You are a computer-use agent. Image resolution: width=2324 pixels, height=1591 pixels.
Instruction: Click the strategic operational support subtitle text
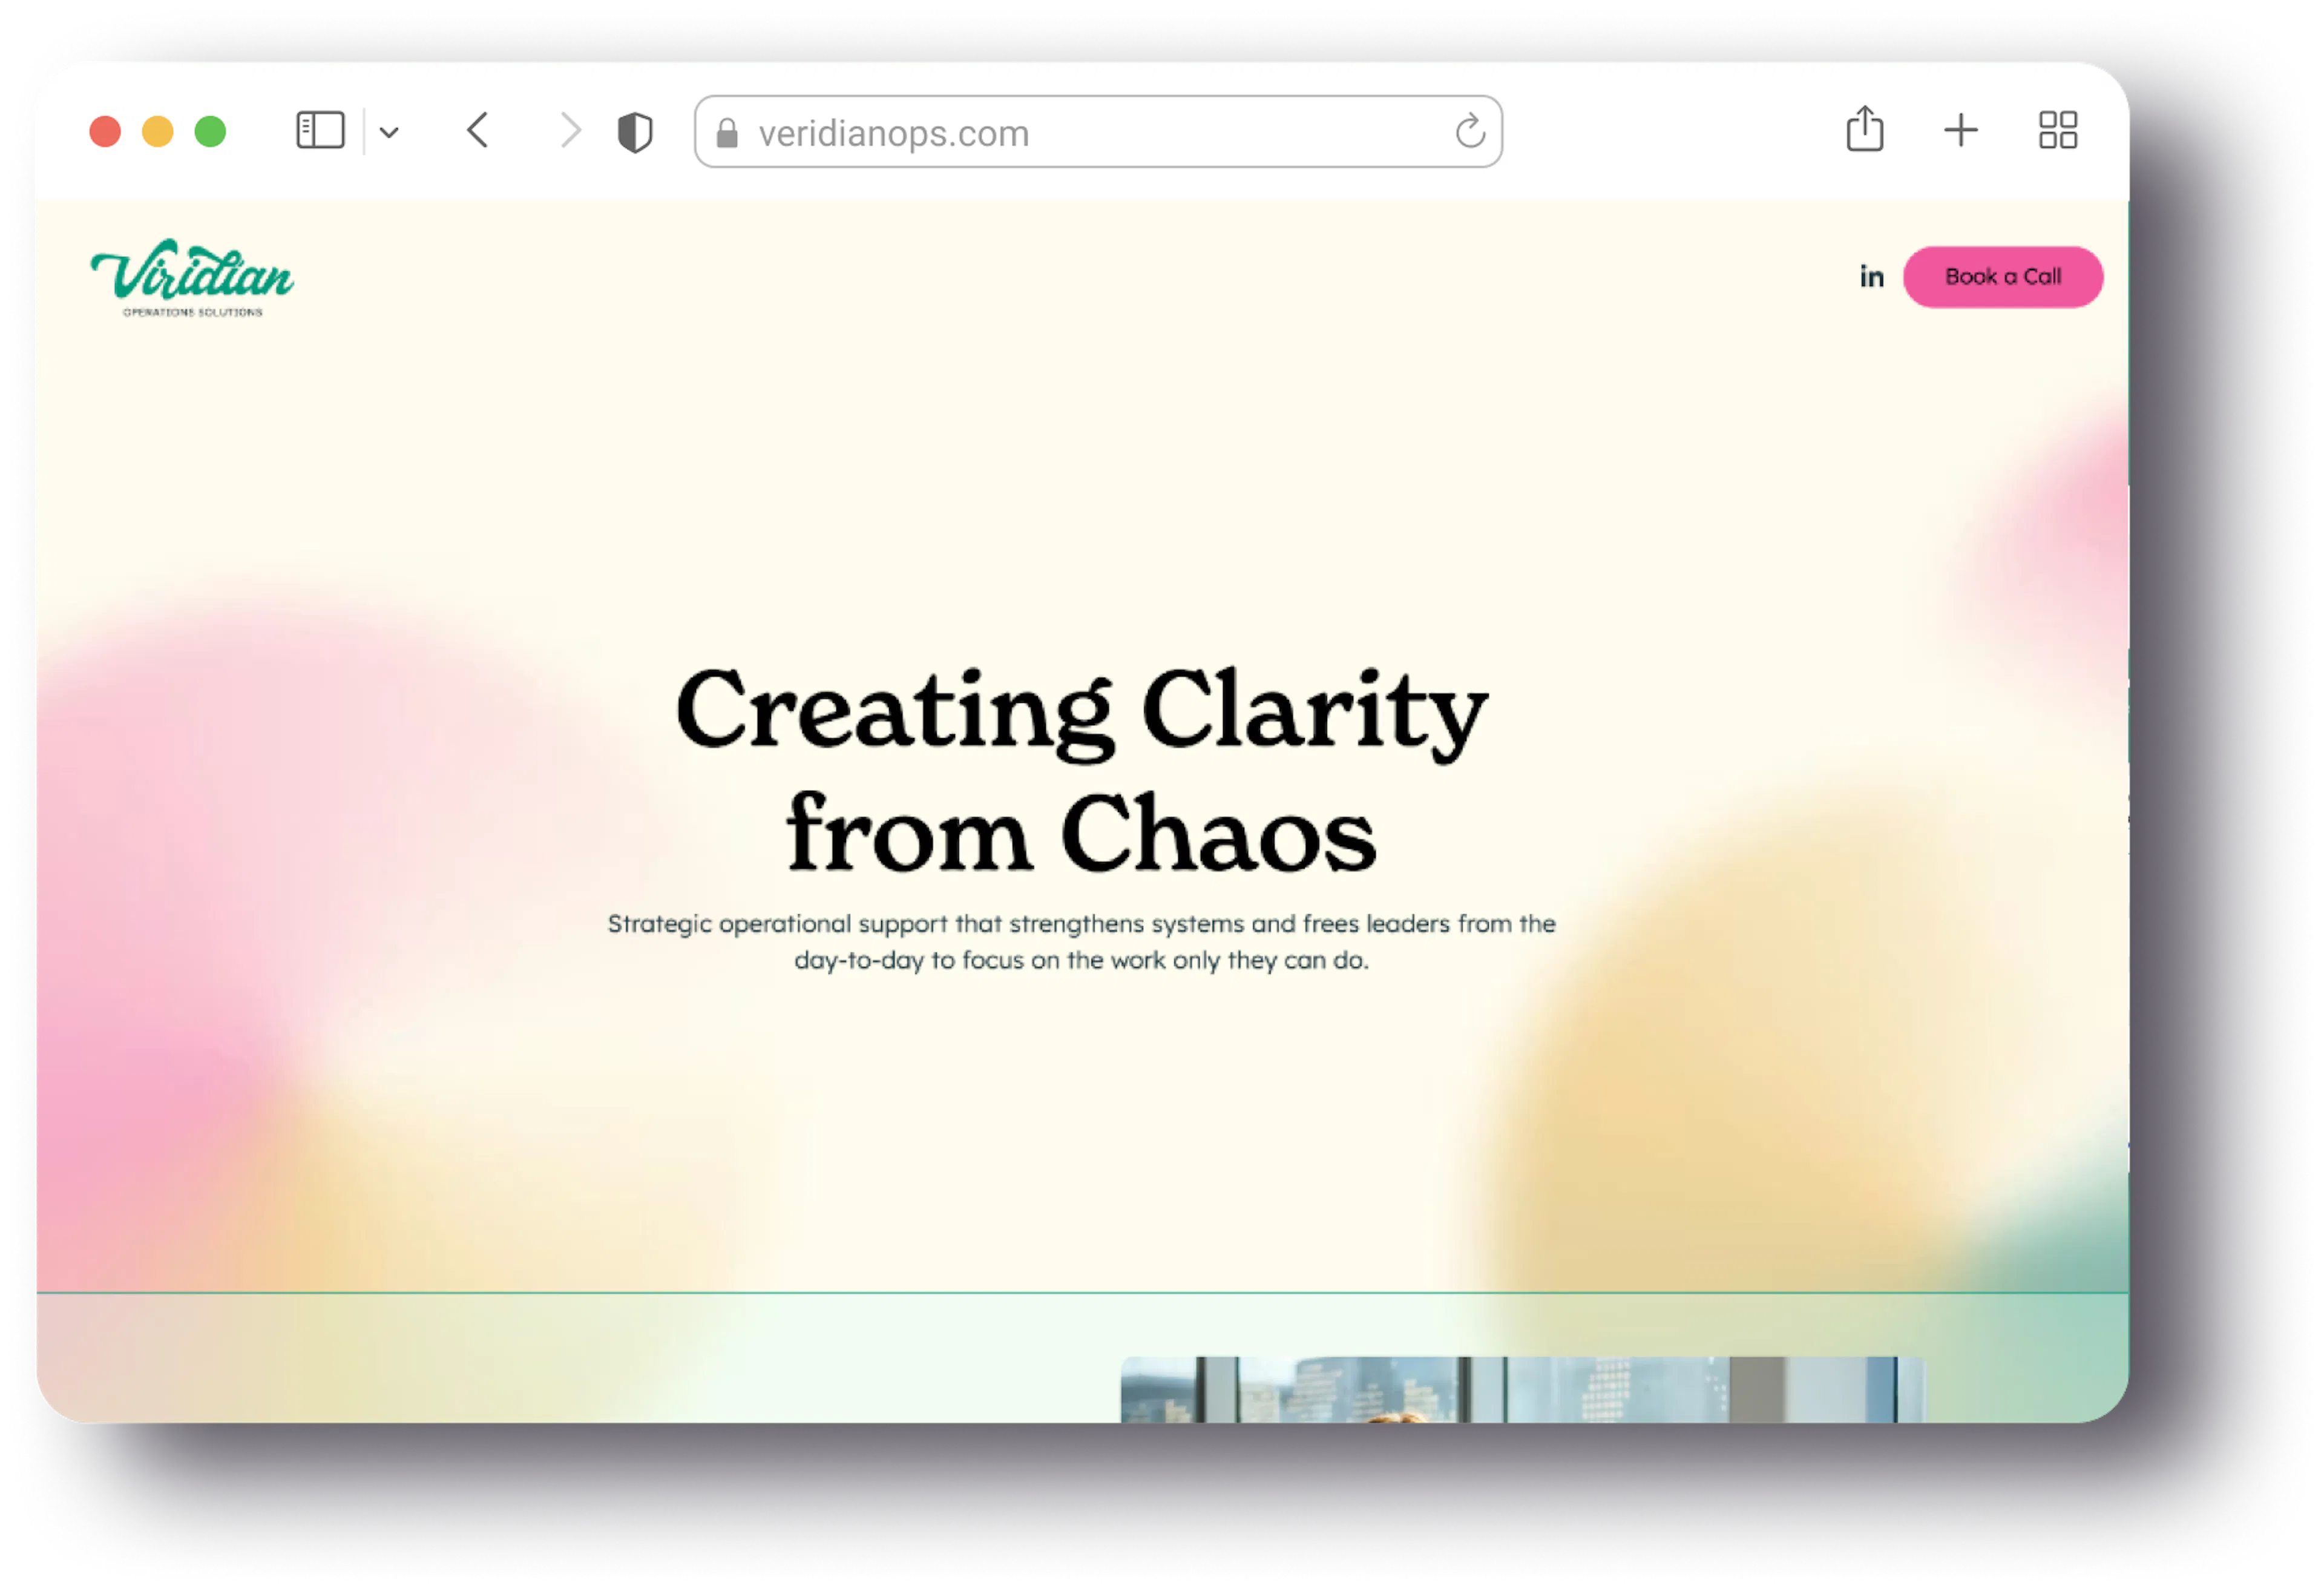tap(1081, 941)
